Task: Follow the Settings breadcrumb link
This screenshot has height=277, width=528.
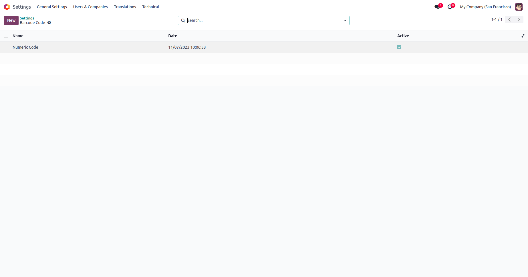Action: point(27,18)
